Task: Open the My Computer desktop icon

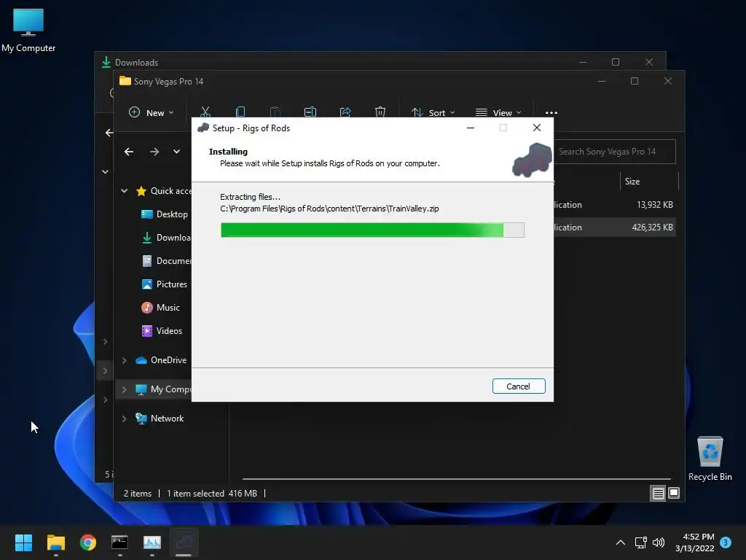Action: click(28, 31)
